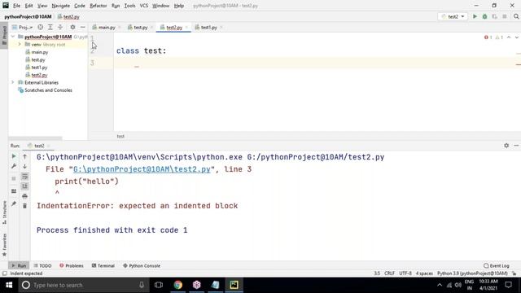
Task: Open Chrome from the taskbar
Action: point(178,285)
